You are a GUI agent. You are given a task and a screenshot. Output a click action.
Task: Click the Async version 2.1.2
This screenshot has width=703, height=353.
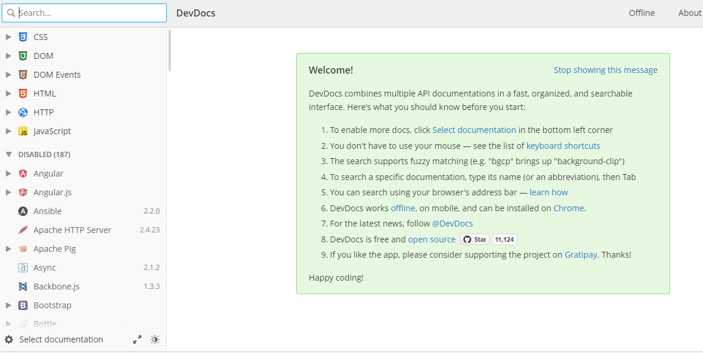(151, 268)
